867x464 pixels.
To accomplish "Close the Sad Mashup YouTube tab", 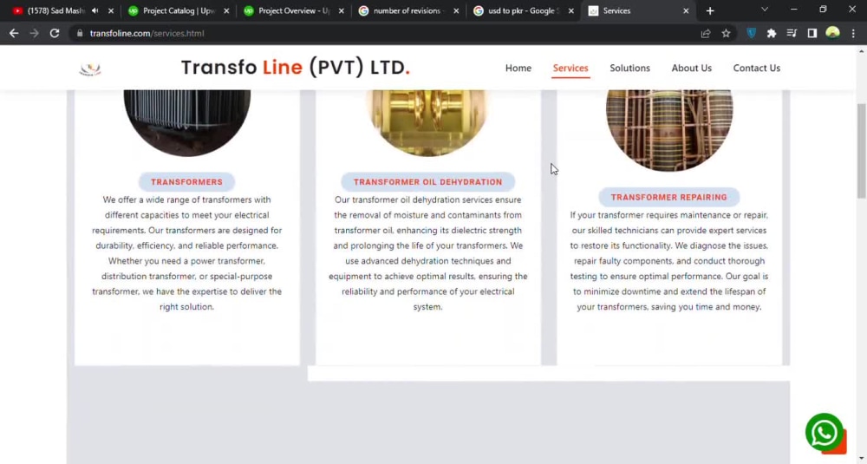I will [x=111, y=10].
